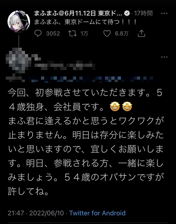
Task: Click the 6.8万 like count
Action: point(122,34)
